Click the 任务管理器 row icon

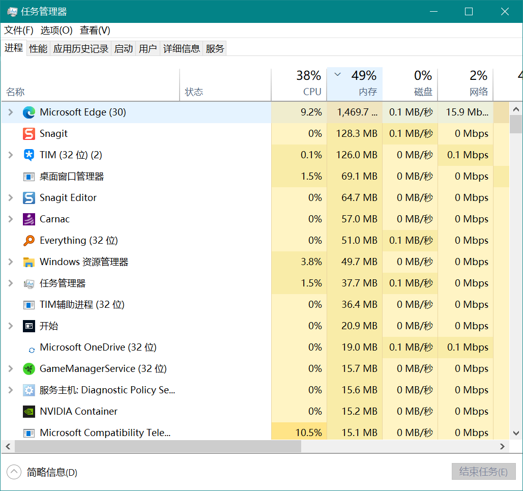[29, 283]
